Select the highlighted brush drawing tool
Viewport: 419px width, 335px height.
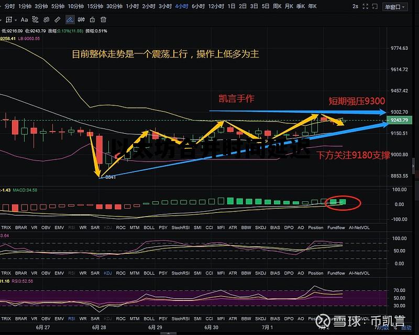tap(71, 20)
